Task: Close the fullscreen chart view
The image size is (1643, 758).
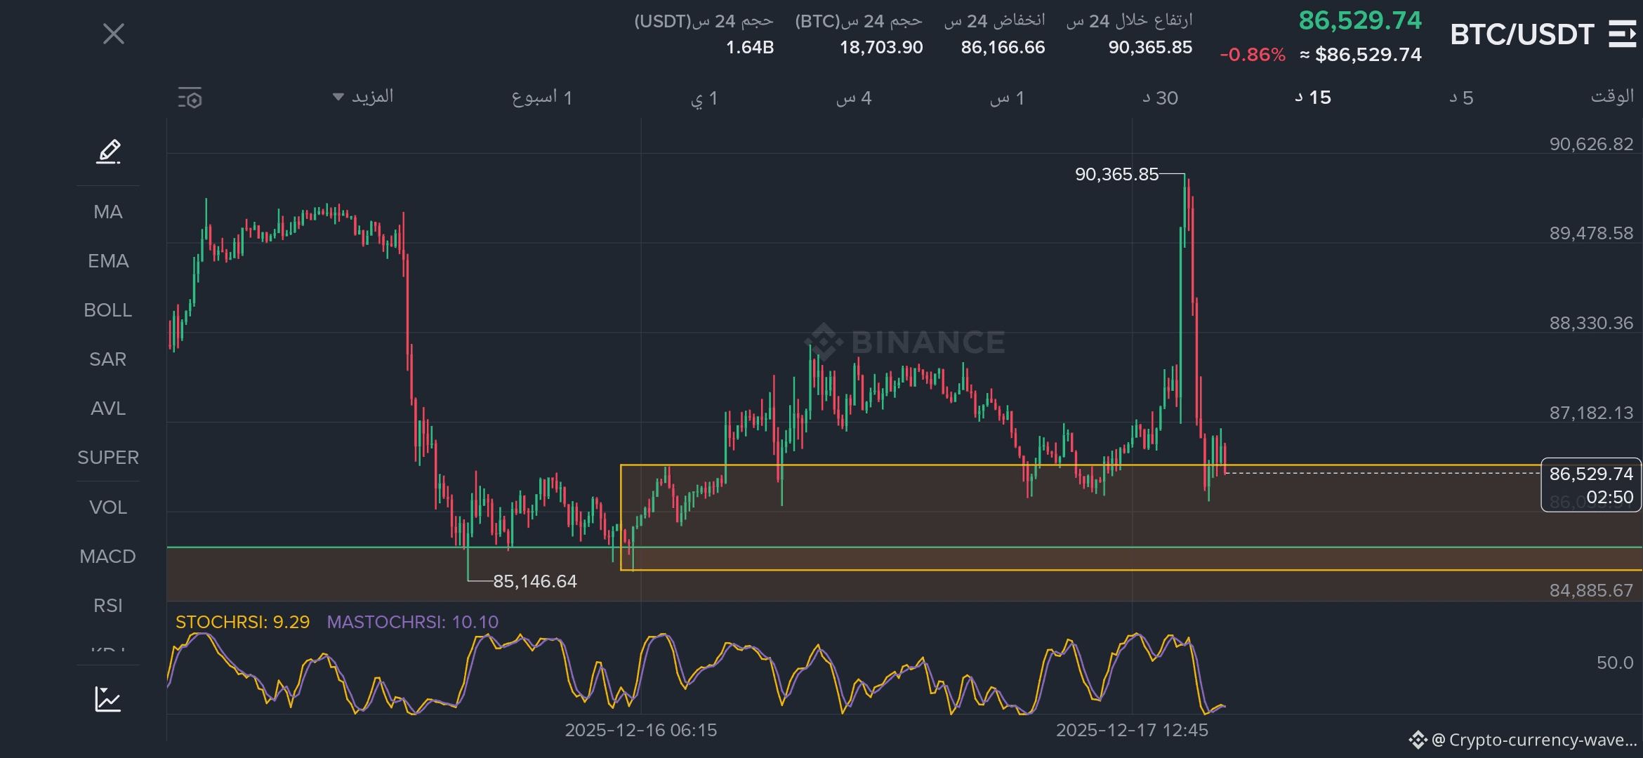Action: (x=114, y=34)
